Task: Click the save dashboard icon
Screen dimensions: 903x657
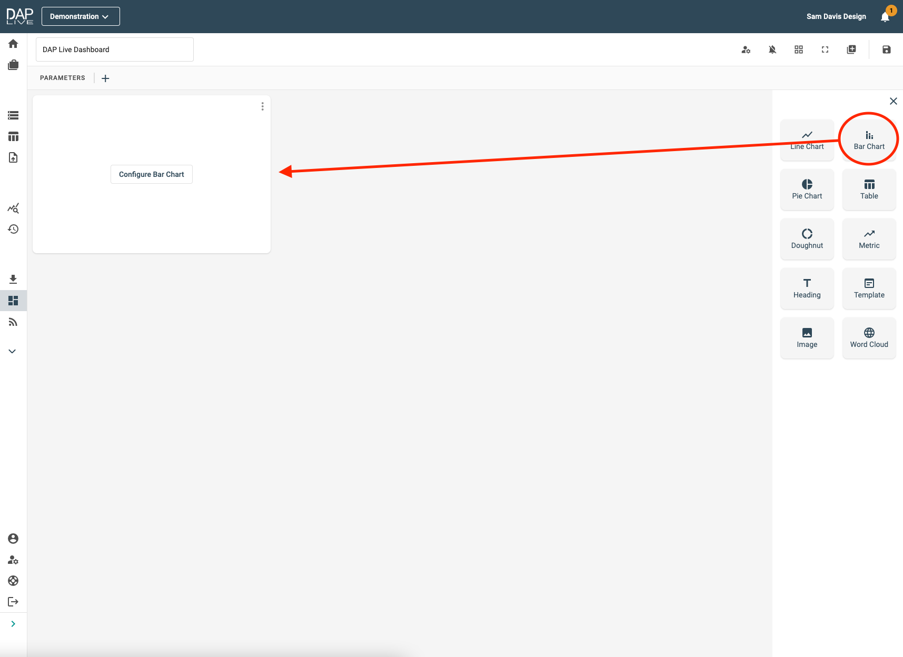Action: [x=887, y=49]
